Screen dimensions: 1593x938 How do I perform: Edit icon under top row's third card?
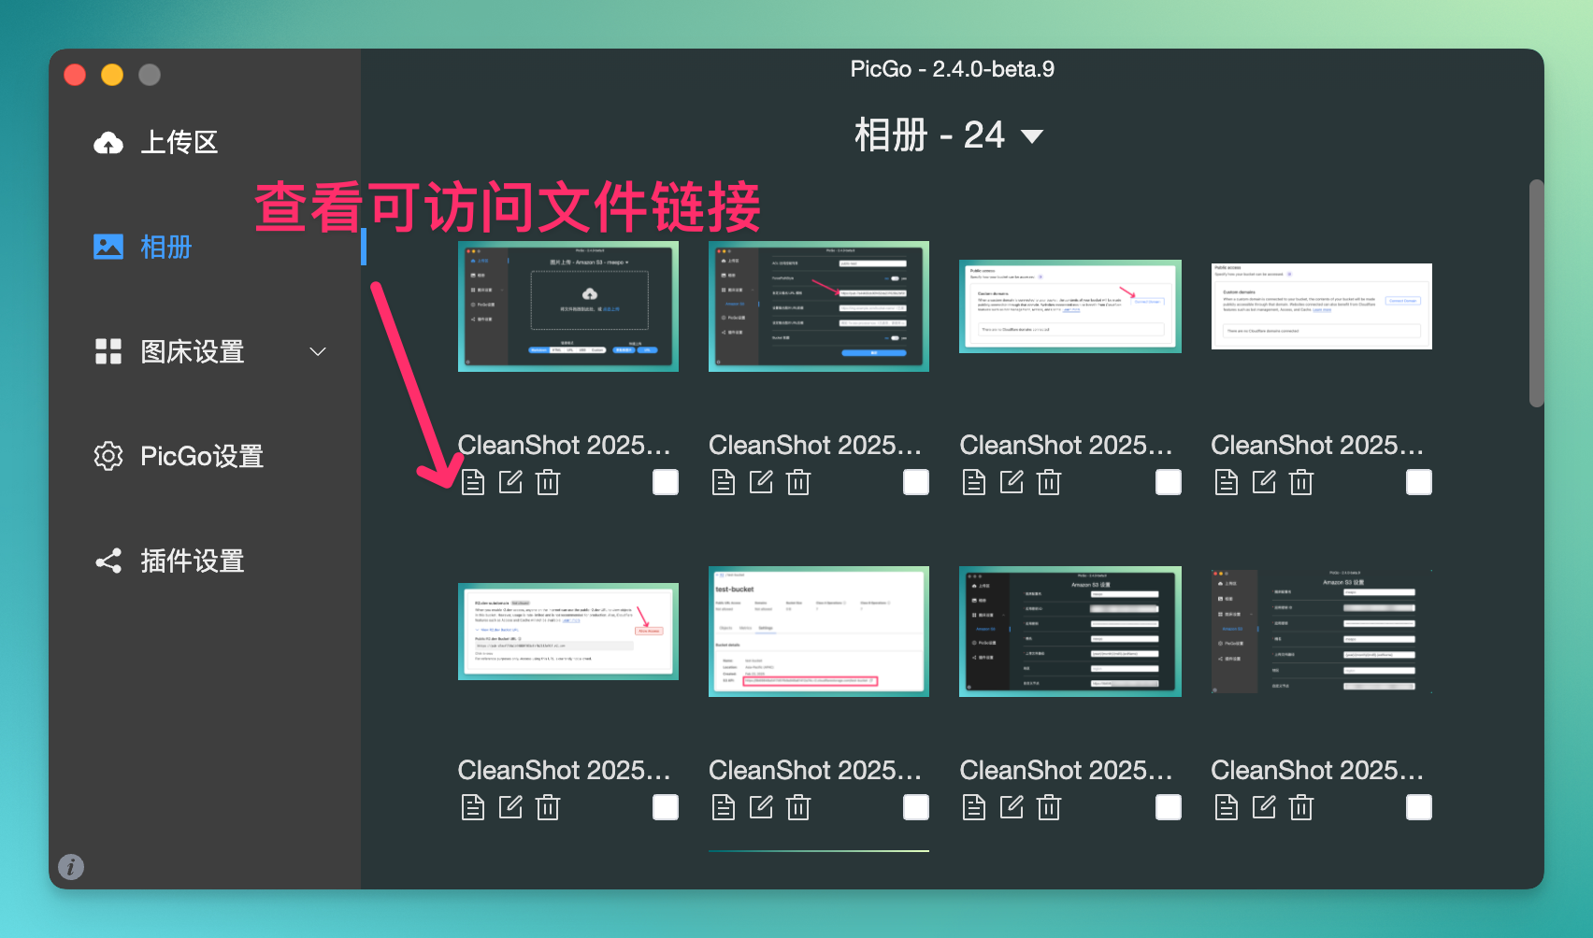pyautogui.click(x=1012, y=482)
